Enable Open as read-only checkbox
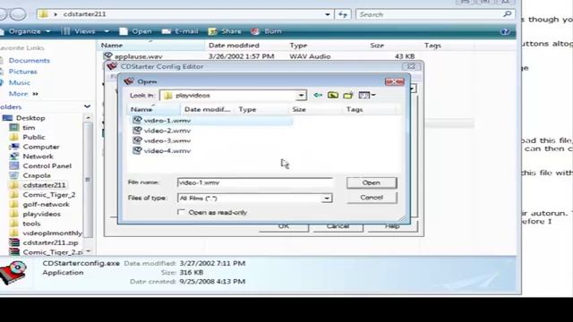 (x=181, y=212)
